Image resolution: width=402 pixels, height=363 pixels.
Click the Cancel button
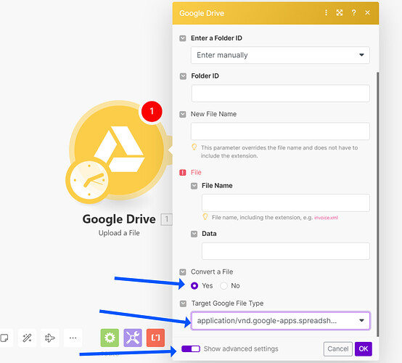tap(338, 349)
